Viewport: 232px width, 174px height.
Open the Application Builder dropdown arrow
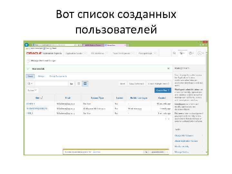point(85,53)
